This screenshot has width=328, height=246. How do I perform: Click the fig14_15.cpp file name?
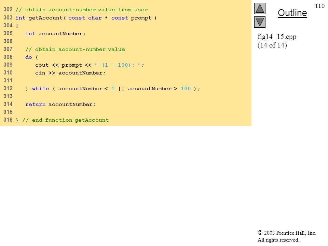(277, 37)
